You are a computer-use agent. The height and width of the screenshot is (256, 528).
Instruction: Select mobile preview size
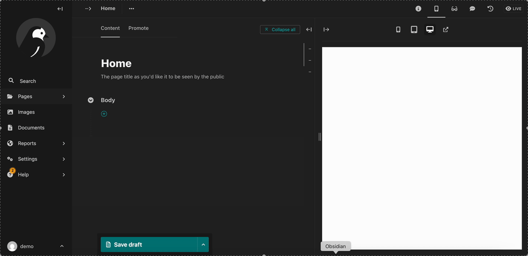pyautogui.click(x=398, y=30)
